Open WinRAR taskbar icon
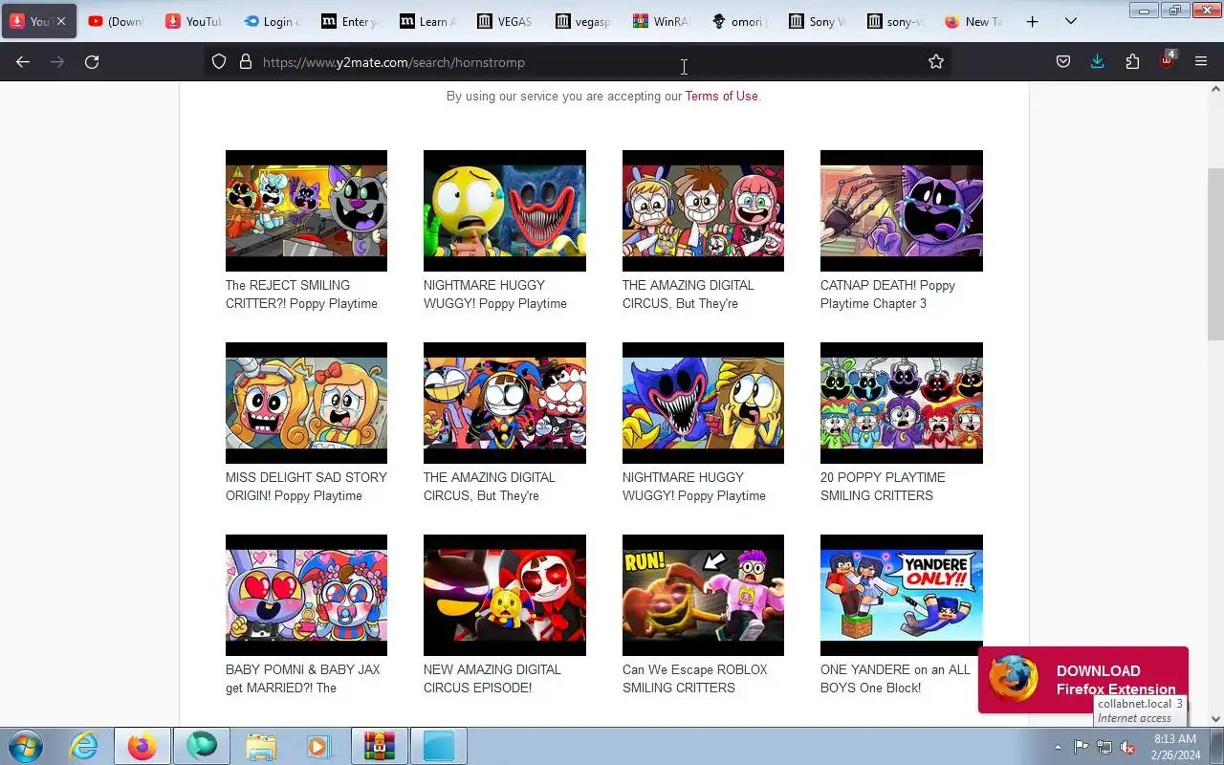Screen dimensions: 1224x765 pos(379,746)
